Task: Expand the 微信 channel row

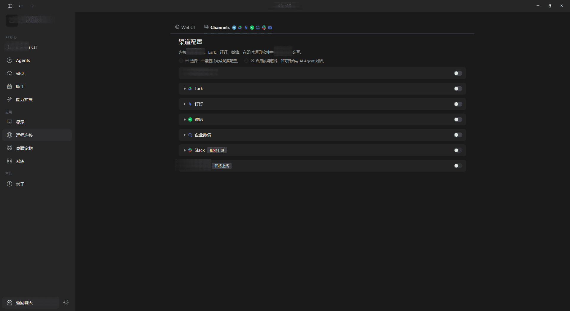Action: click(x=185, y=119)
